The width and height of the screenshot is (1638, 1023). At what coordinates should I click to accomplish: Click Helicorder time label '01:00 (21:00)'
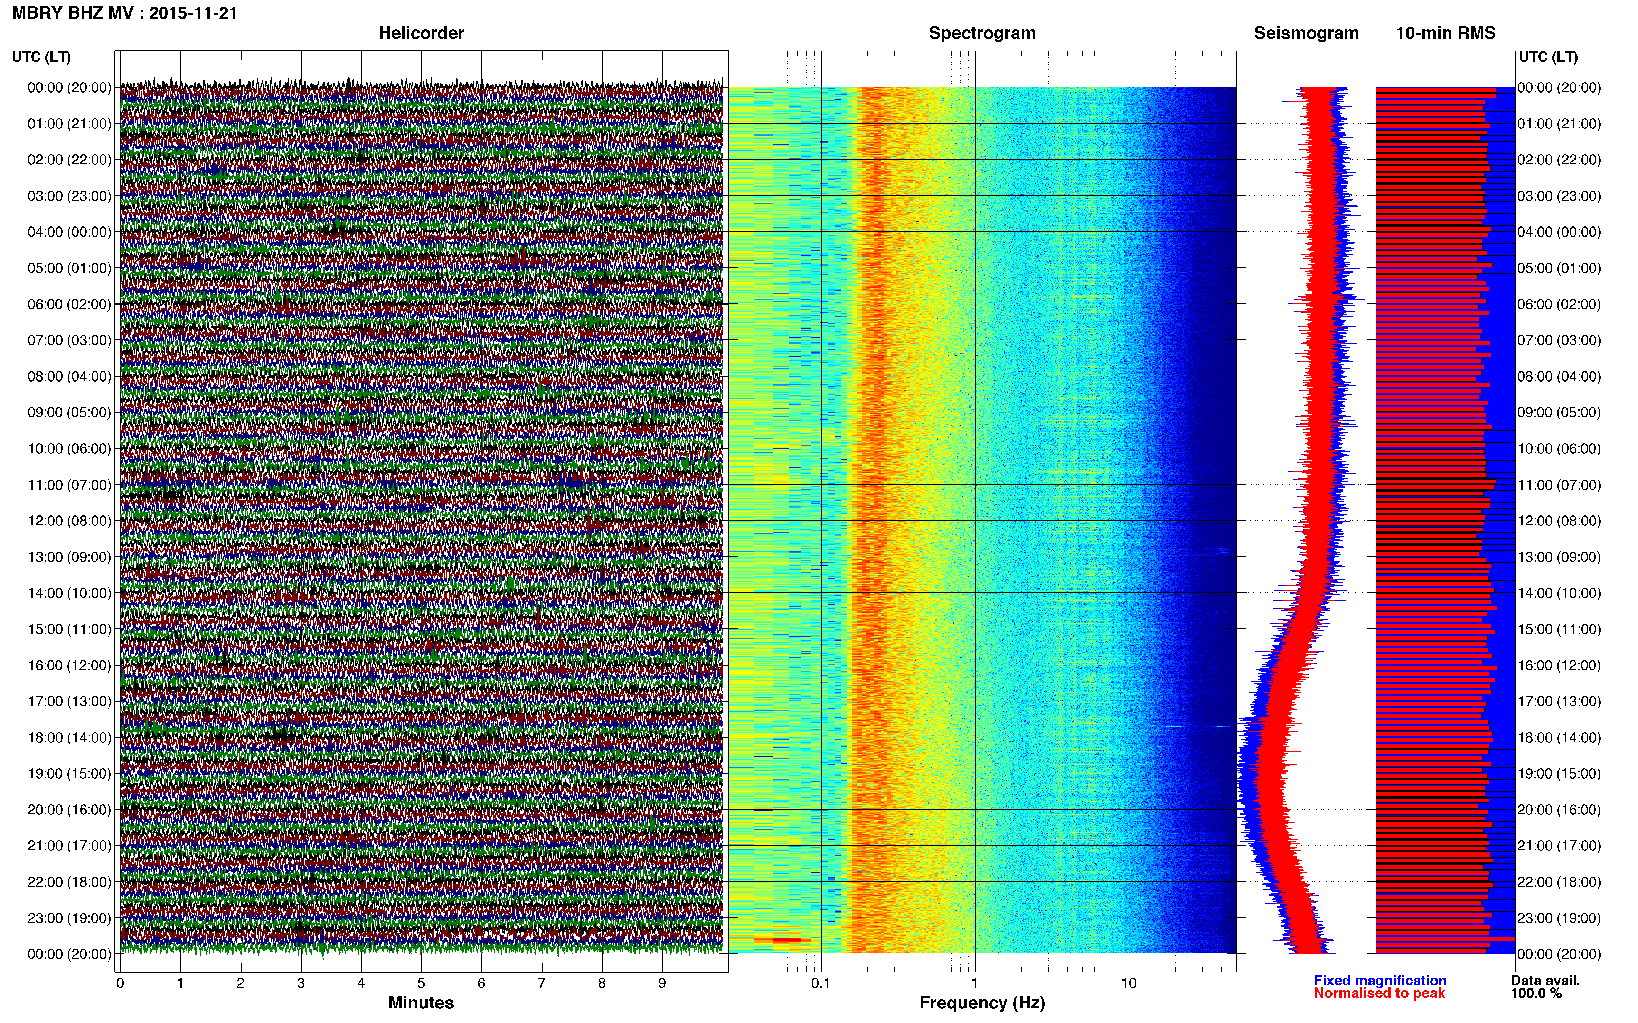click(x=69, y=124)
